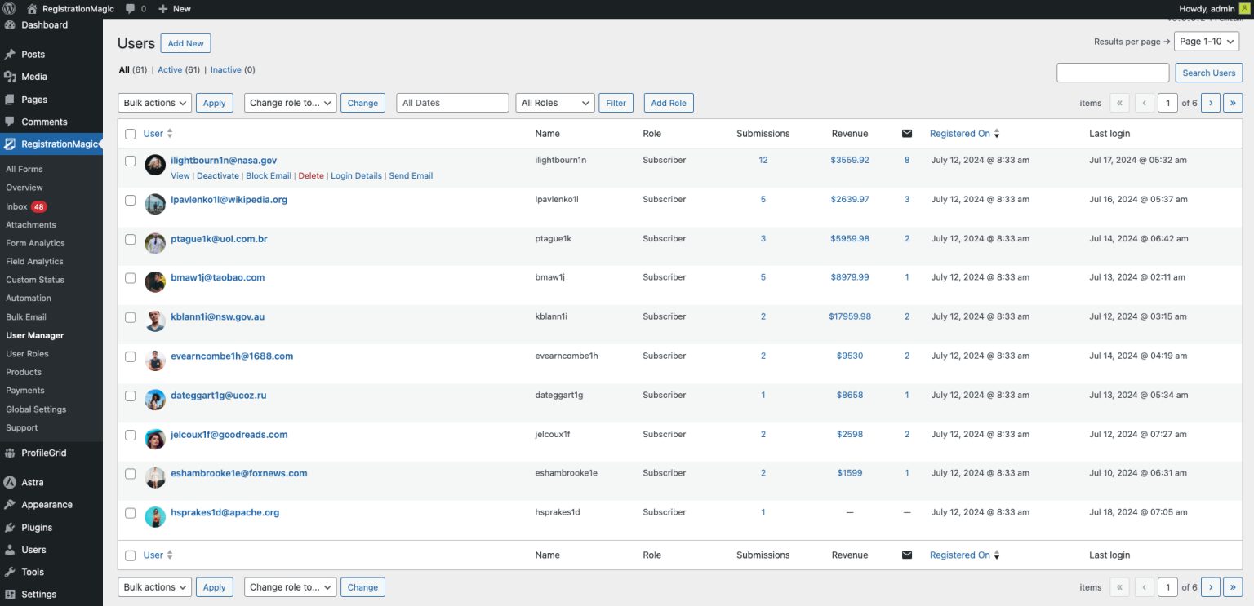Viewport: 1254px width, 606px height.
Task: Open the Plugins section from the sidebar
Action: coord(37,527)
